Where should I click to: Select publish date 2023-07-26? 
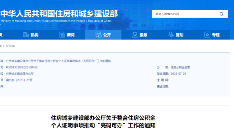[x=178, y=73]
